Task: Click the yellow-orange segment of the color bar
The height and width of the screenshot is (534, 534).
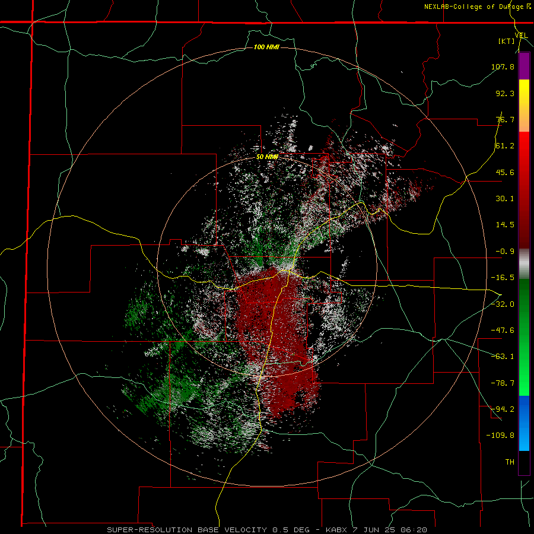Action: click(x=524, y=106)
